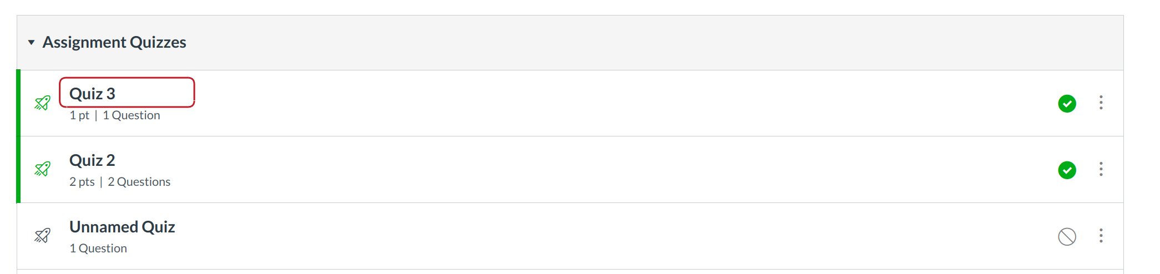Click the "2 pts" label under Quiz 2

82,182
